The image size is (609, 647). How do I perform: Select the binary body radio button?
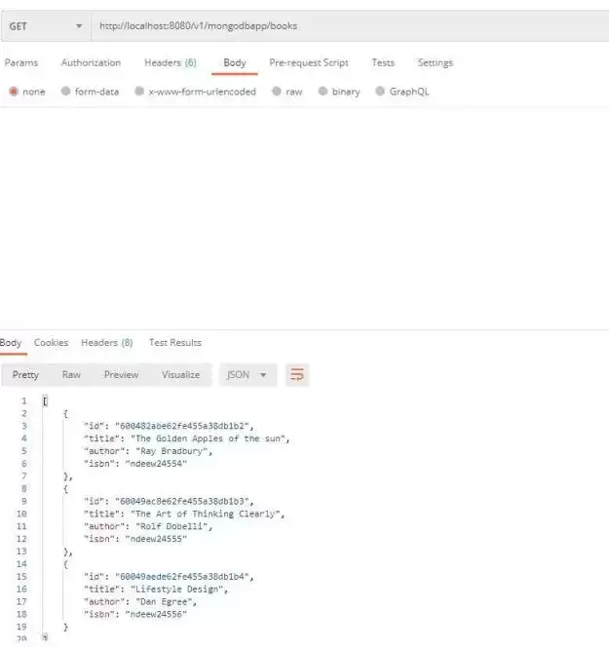323,92
